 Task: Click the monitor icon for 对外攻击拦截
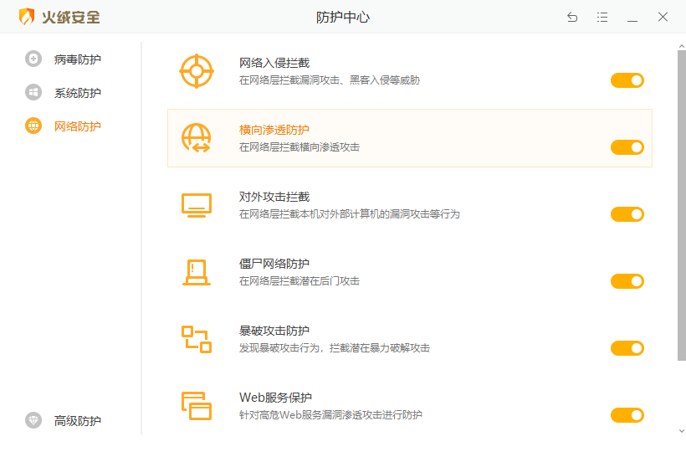197,205
